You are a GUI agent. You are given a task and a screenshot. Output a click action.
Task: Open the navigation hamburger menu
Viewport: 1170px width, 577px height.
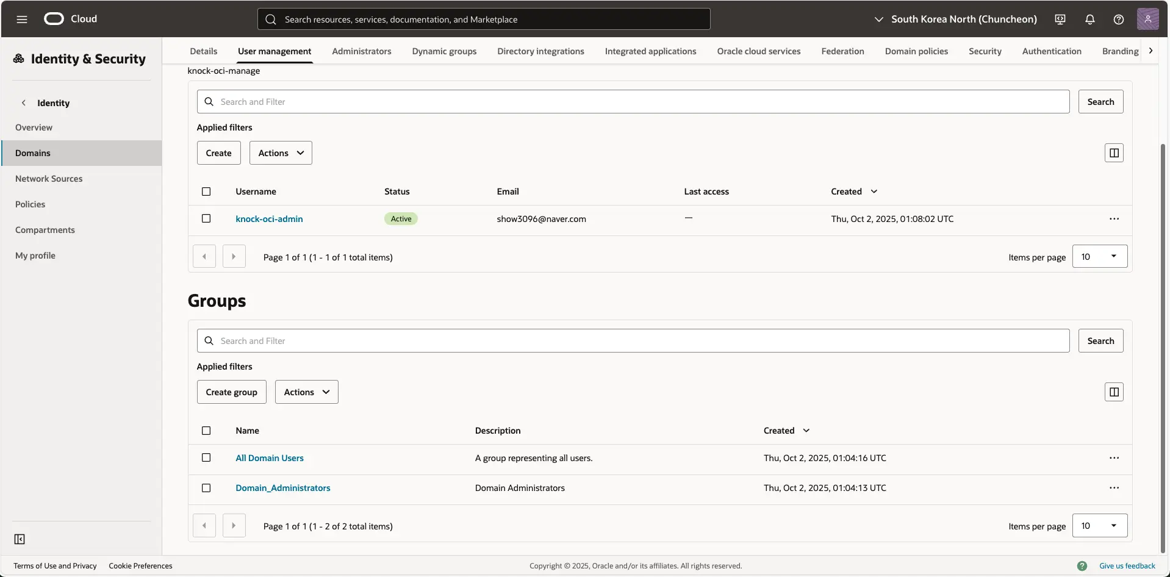click(22, 19)
